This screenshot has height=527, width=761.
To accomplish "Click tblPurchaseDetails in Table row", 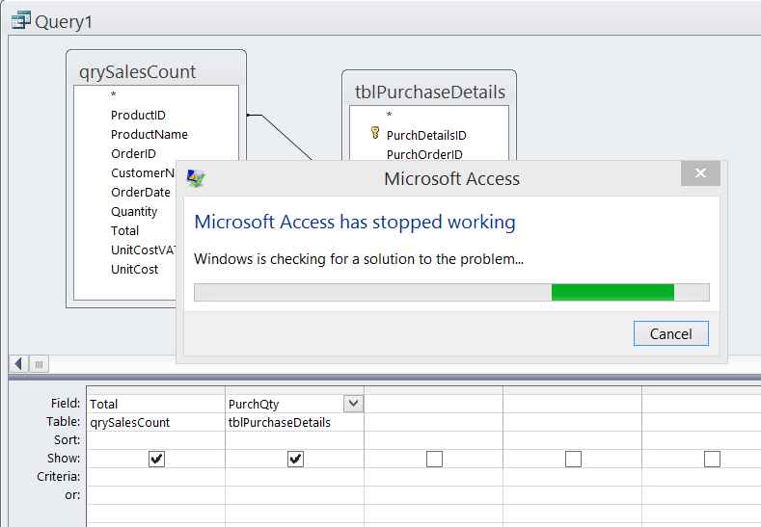I will (x=294, y=422).
